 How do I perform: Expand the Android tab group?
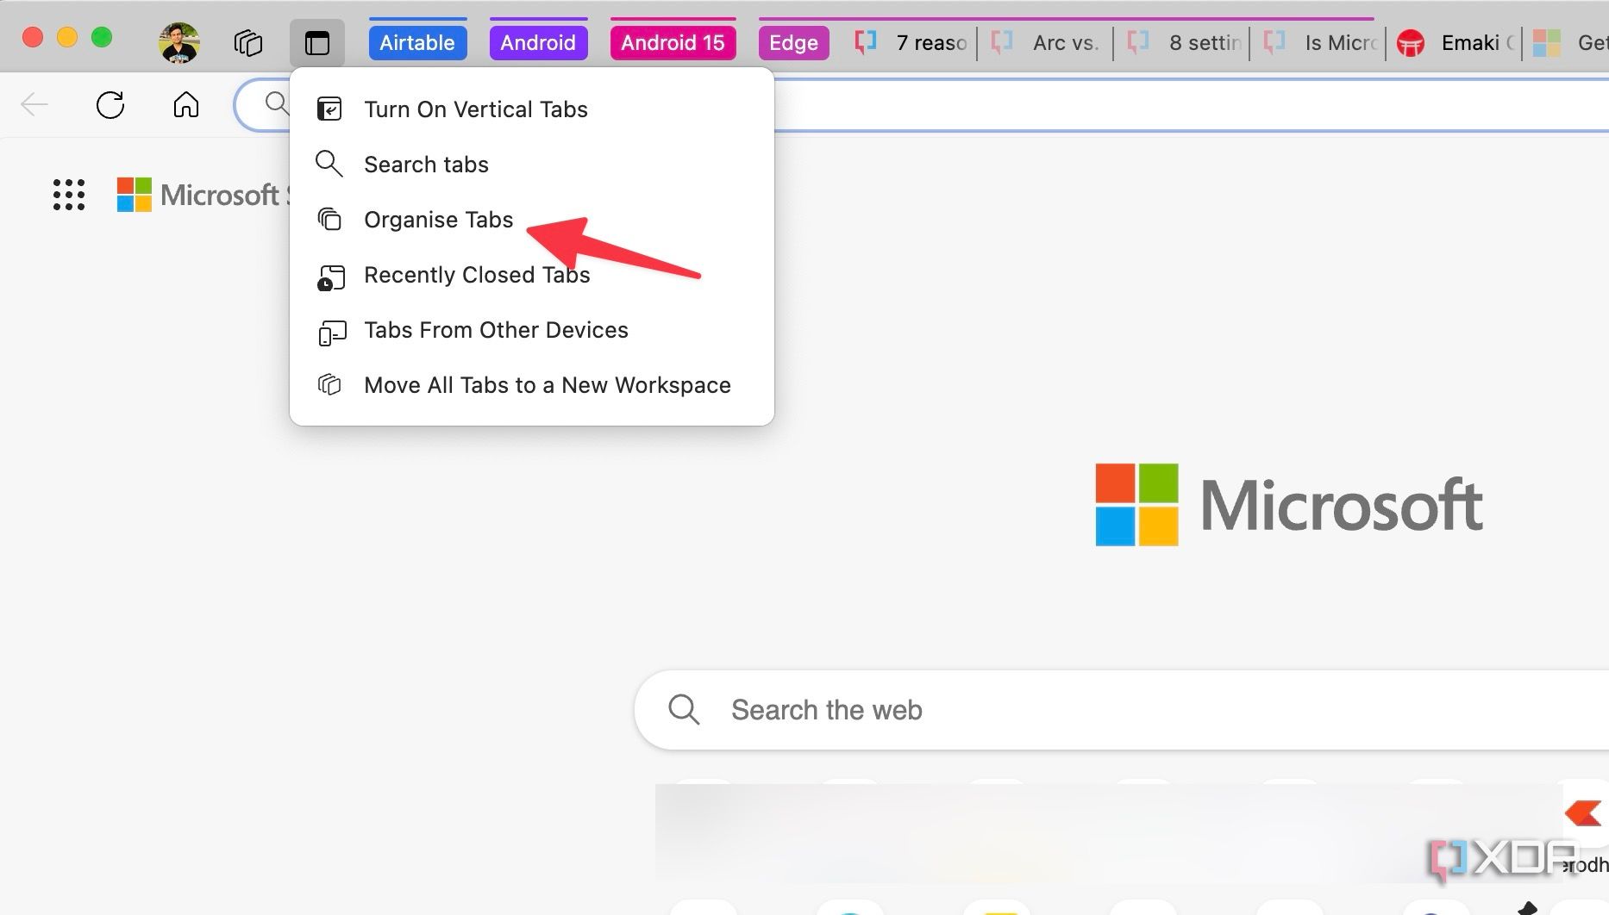pos(538,42)
